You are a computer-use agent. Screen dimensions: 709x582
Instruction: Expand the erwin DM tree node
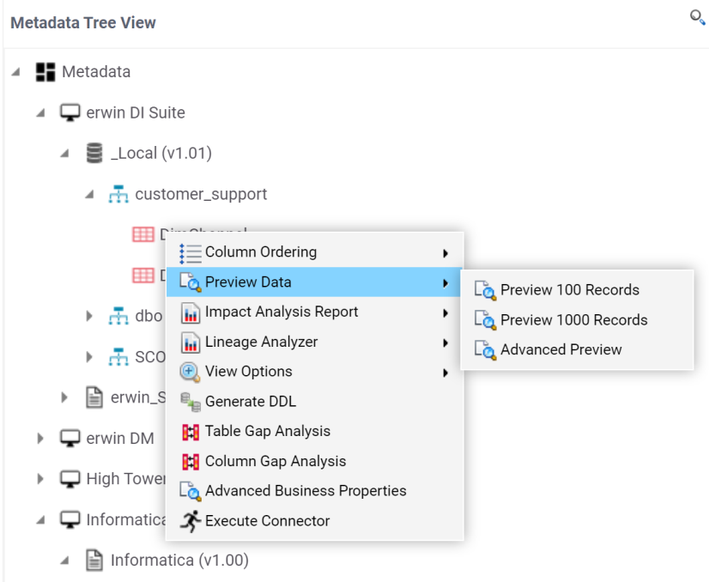tap(40, 439)
